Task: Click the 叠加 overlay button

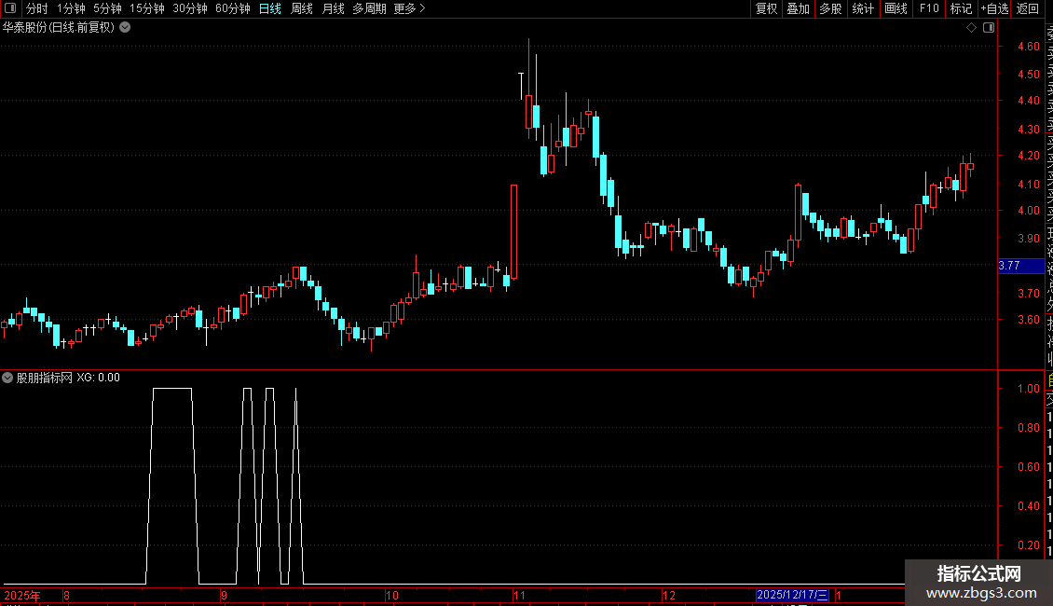Action: point(799,8)
